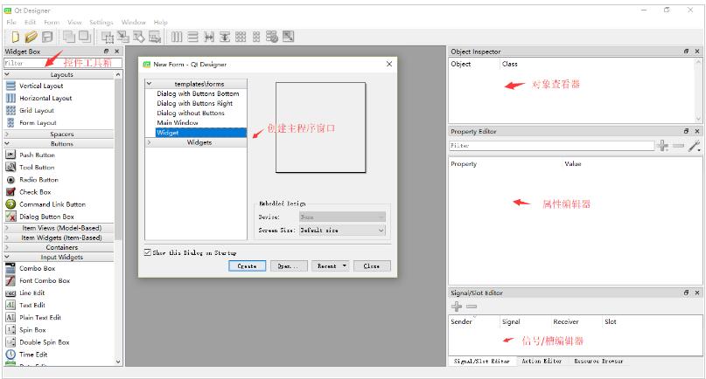Close the New Form dialog with X
Screen dimensions: 706x379
(389, 64)
